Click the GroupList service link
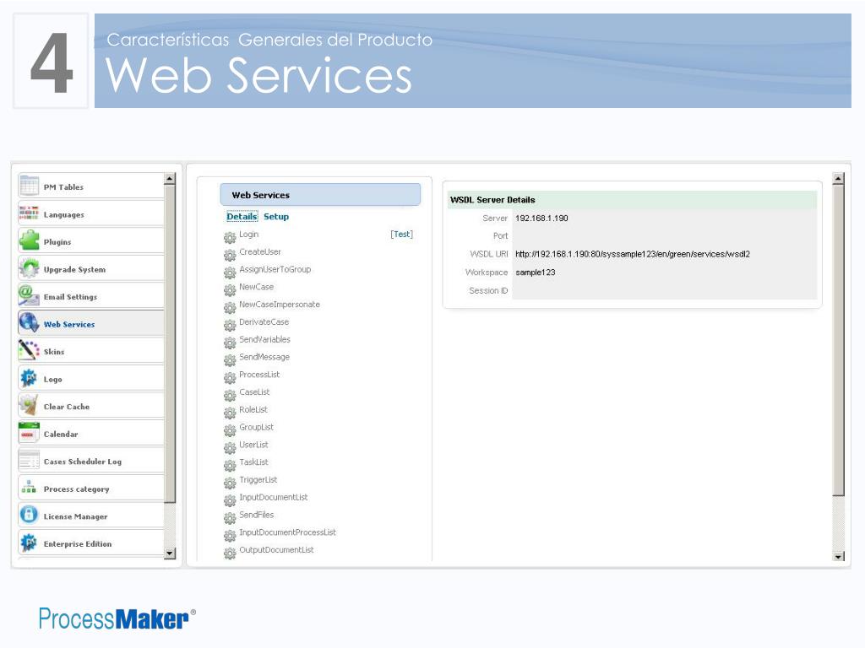865x648 pixels. (256, 427)
